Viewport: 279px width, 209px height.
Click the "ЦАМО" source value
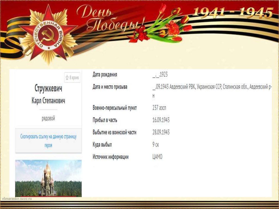(x=157, y=157)
